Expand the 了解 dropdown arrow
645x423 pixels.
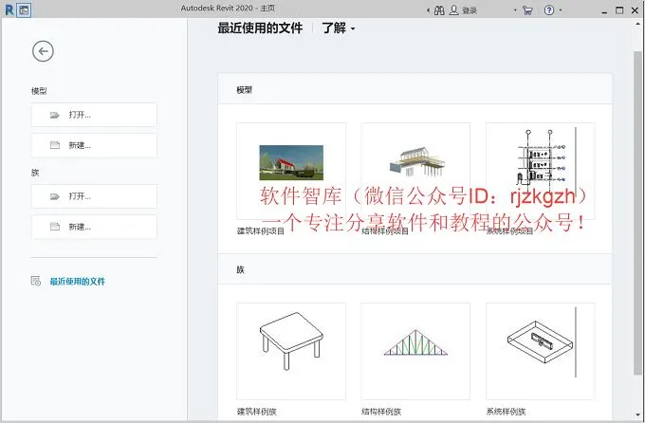353,28
